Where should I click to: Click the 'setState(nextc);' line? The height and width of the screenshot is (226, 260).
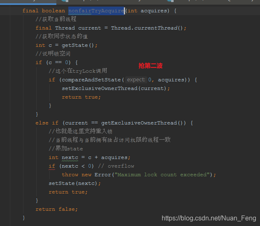[x=74, y=183]
